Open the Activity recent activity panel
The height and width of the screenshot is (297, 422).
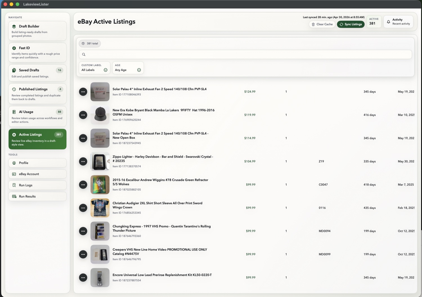tap(398, 22)
